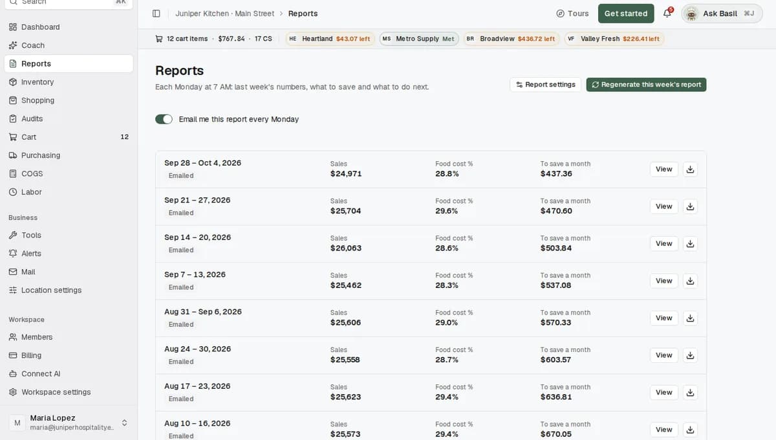Open Location settings

click(x=69, y=290)
